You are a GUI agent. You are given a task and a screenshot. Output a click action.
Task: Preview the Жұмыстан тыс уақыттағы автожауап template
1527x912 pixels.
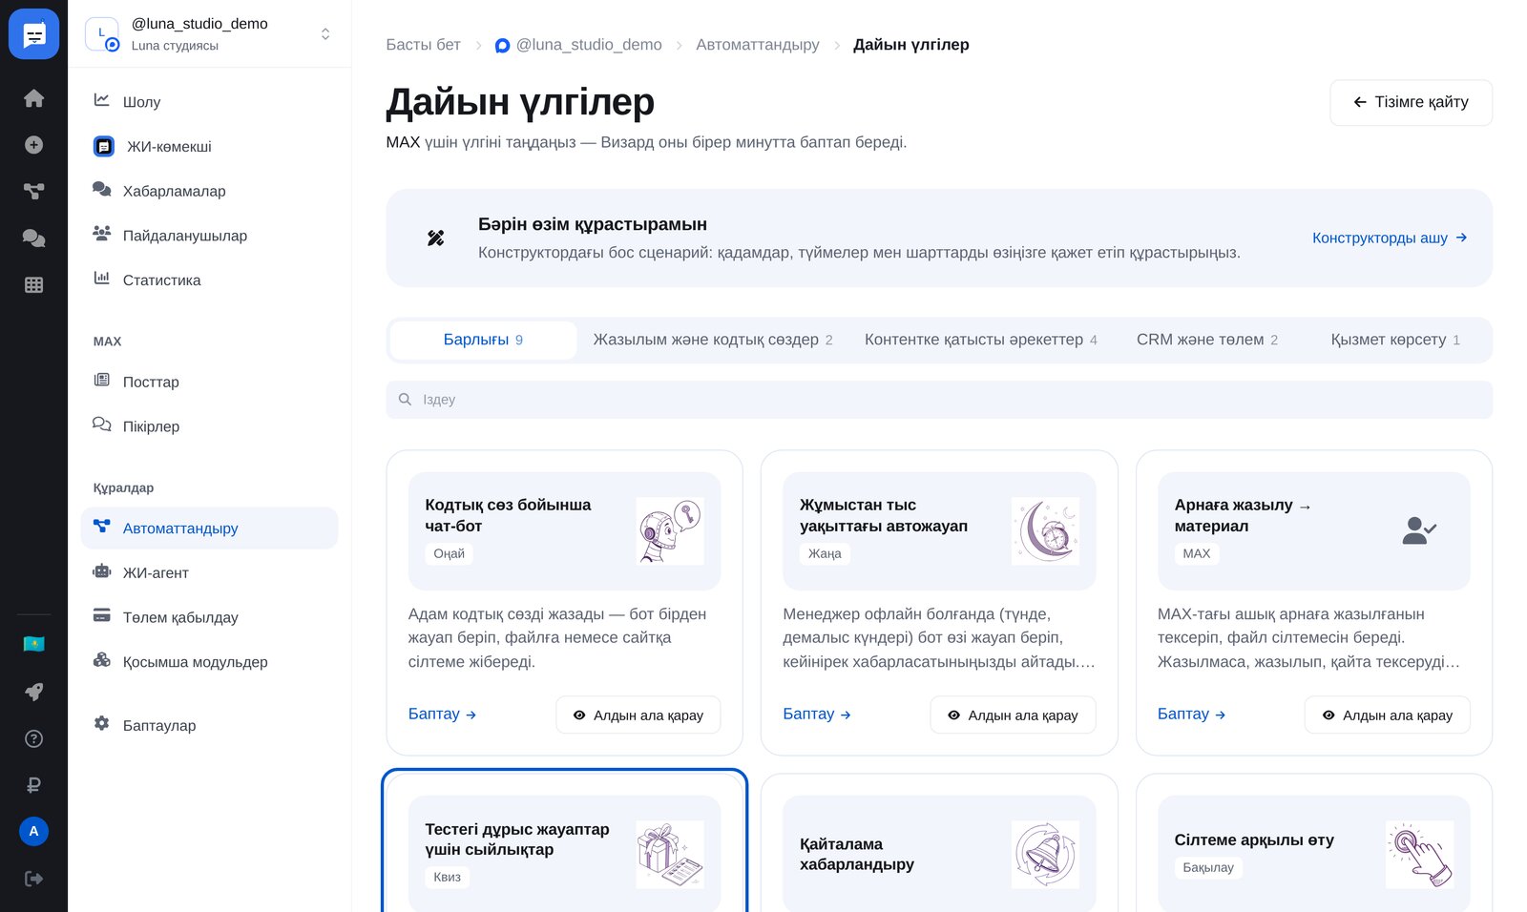click(1013, 715)
